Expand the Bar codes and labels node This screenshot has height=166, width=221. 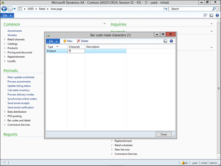click(5, 120)
